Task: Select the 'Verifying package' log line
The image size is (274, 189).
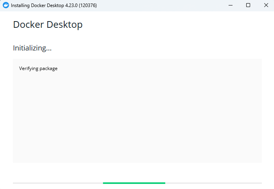Action: (38, 68)
